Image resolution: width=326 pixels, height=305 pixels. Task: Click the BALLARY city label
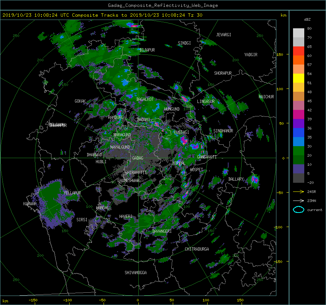click(236, 179)
